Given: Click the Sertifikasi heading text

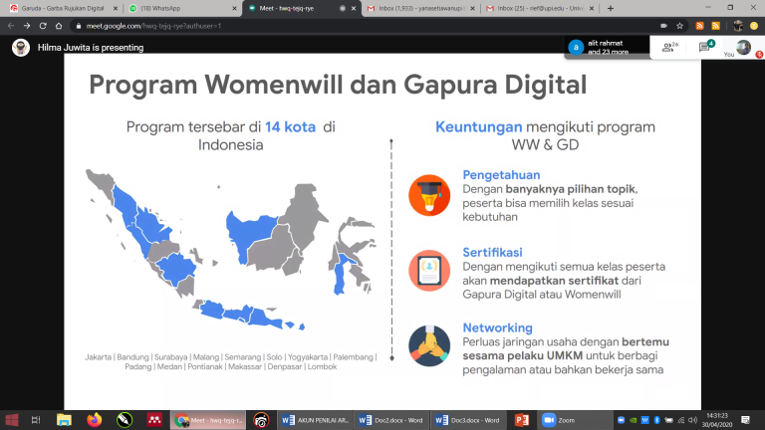Looking at the screenshot, I should tap(492, 252).
